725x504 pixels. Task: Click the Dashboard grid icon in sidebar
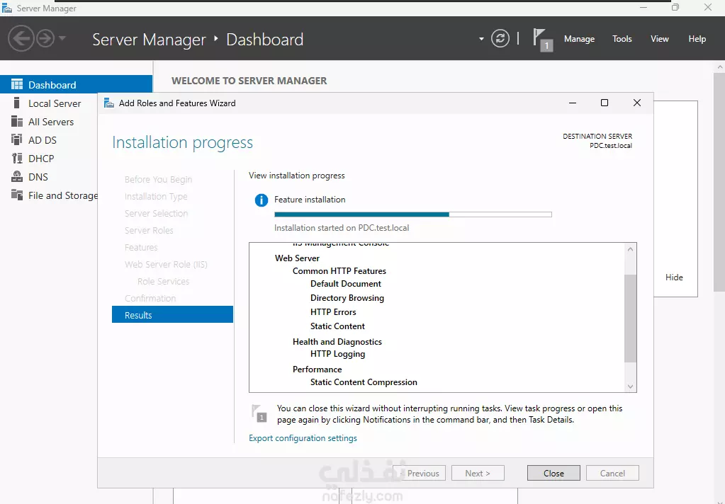[x=17, y=84]
